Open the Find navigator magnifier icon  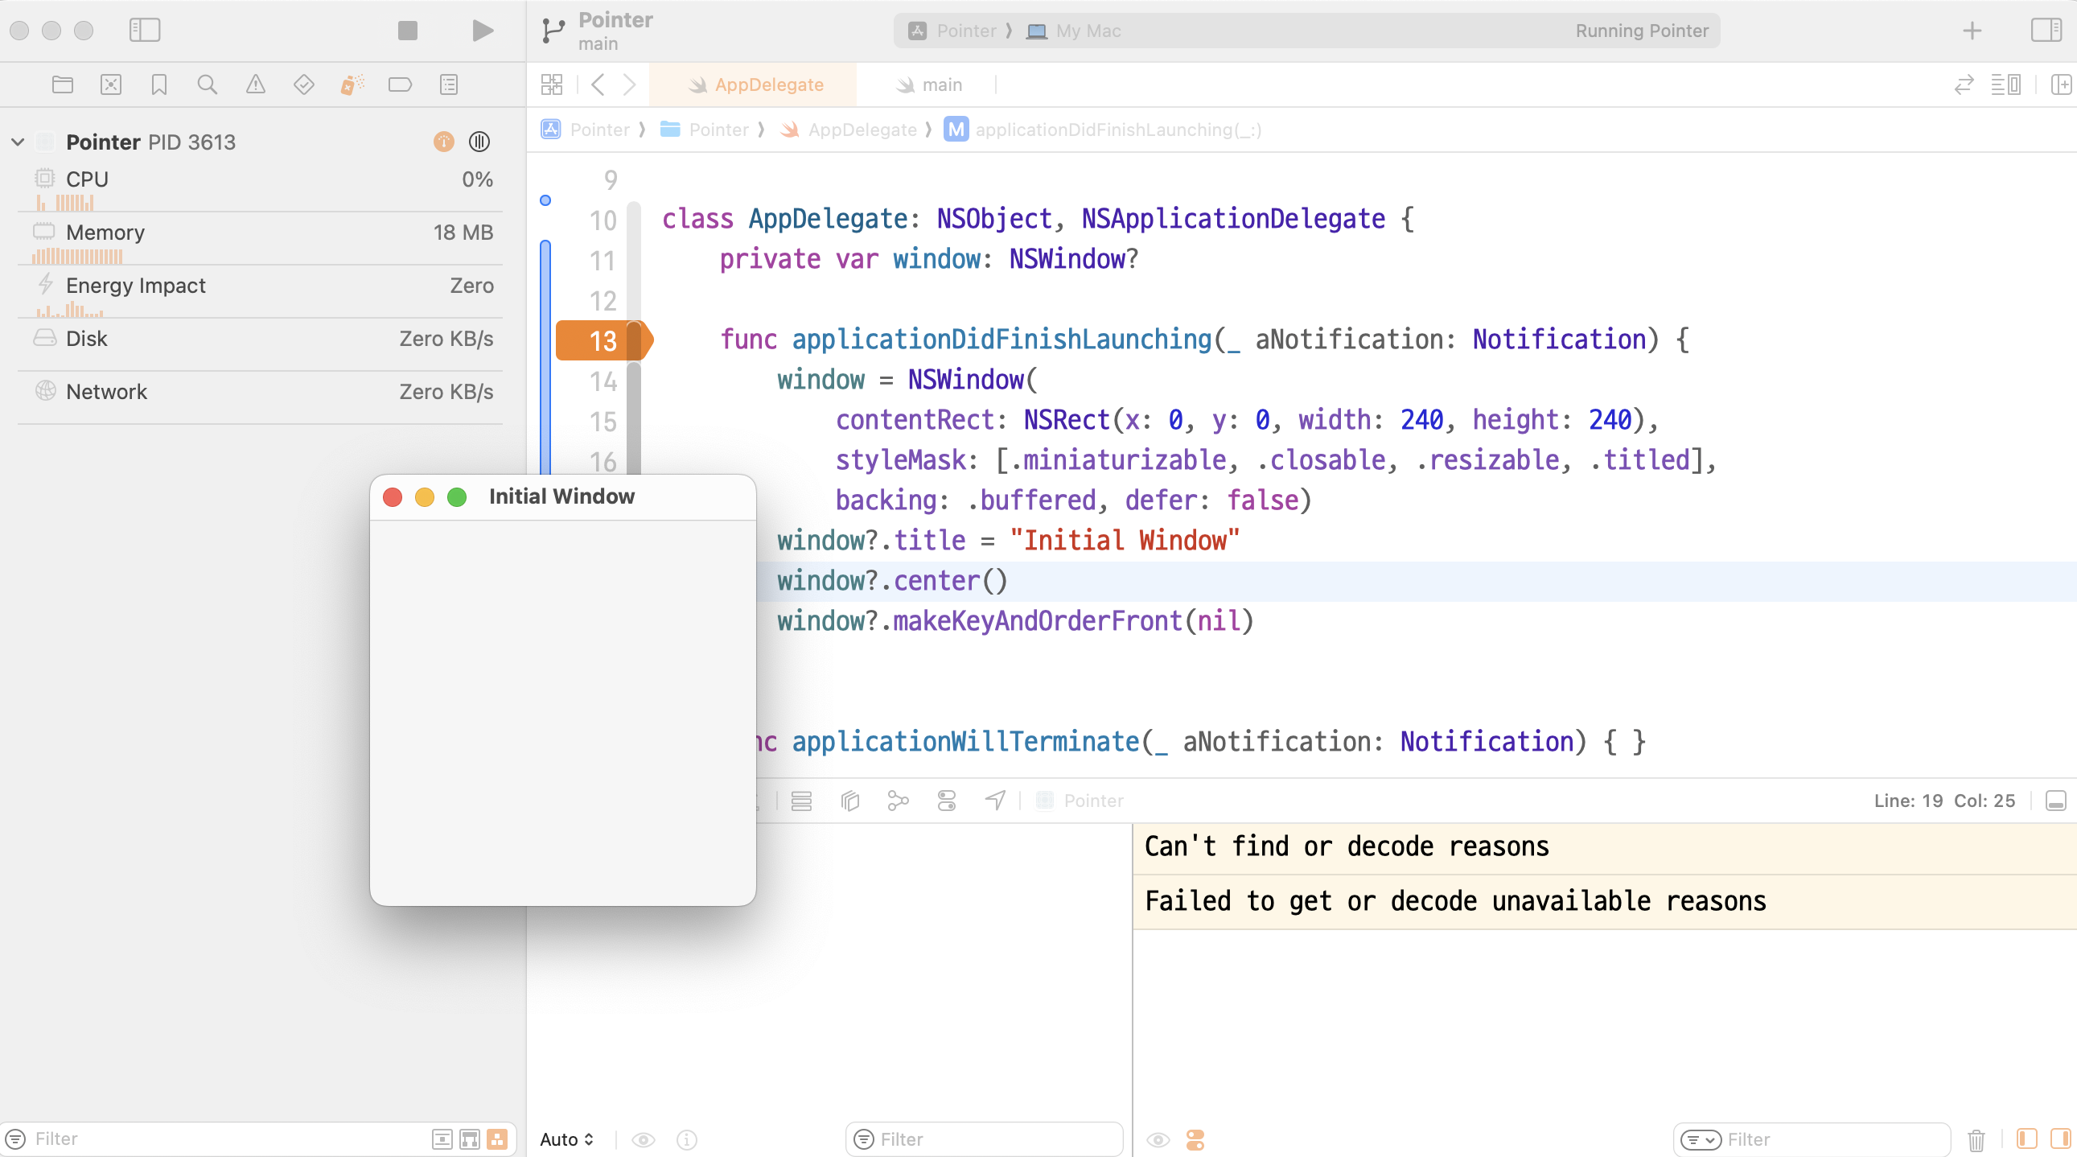pos(208,84)
